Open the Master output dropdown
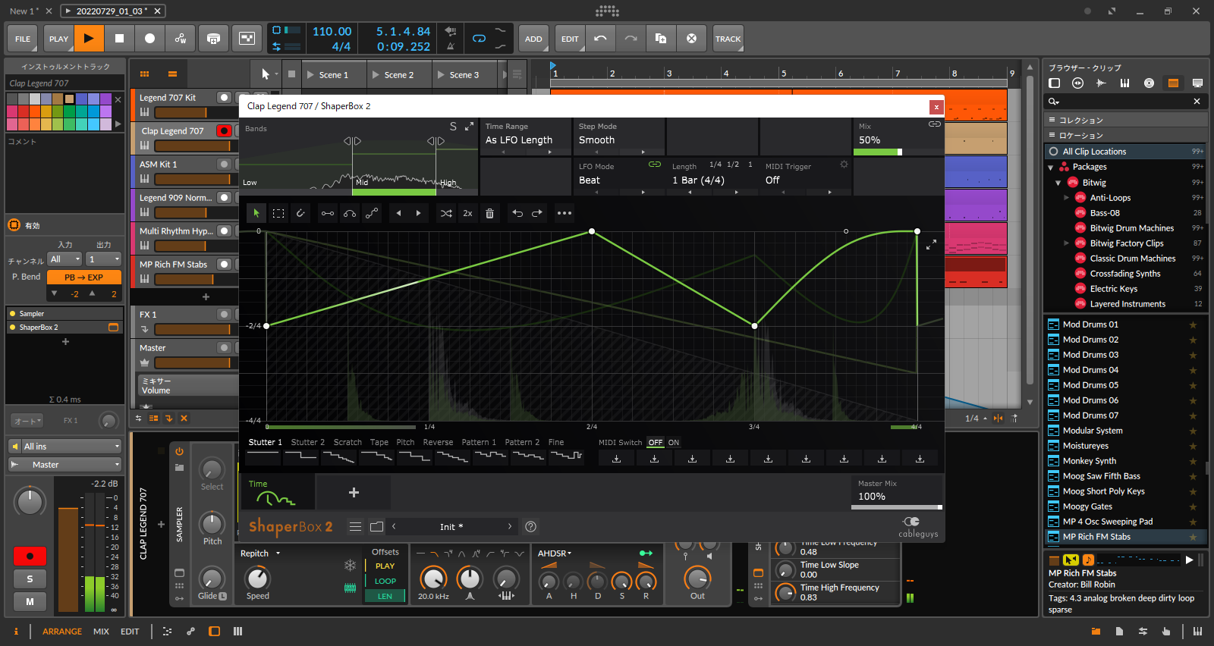1214x646 pixels. [65, 465]
